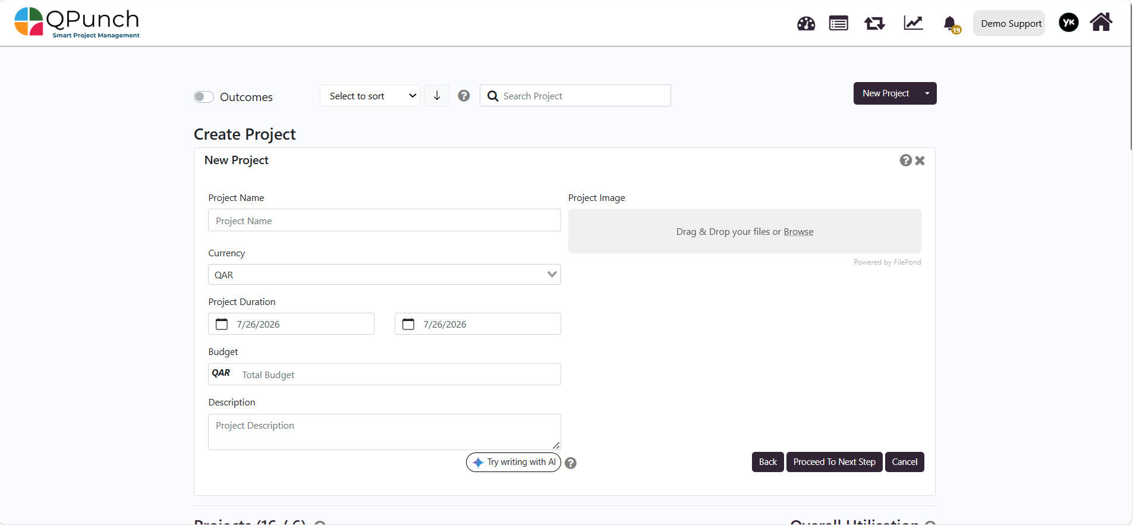Click the Project Duration label
The image size is (1133, 525).
(242, 302)
